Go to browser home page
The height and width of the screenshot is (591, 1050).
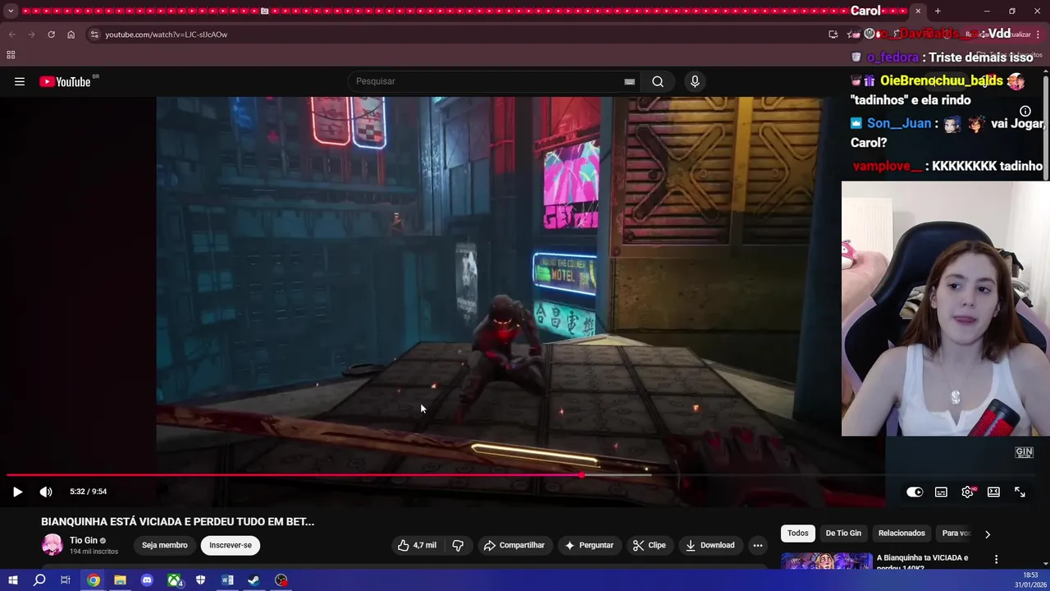point(71,34)
